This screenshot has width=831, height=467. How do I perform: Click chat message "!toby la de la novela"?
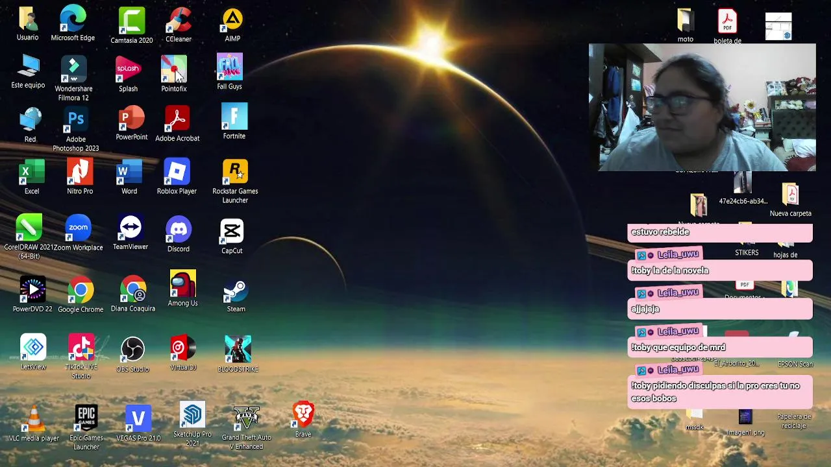click(720, 270)
